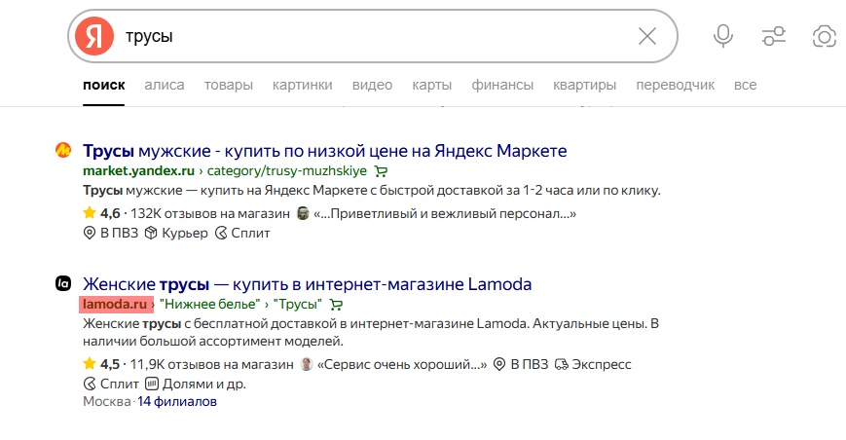Show 'все' services tab
846x440 pixels.
(745, 86)
